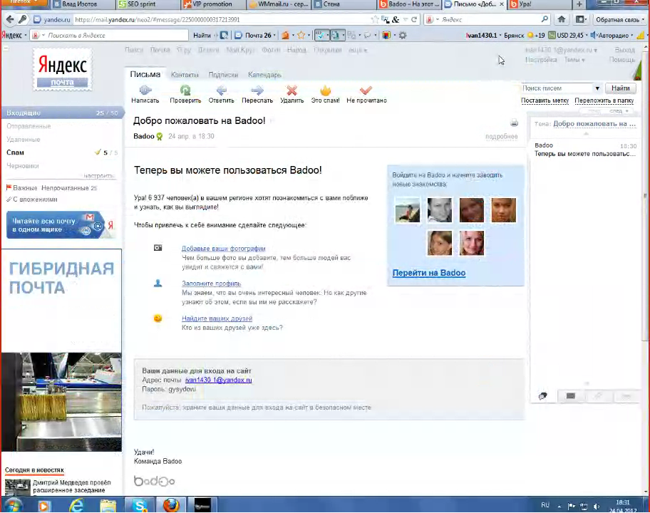This screenshot has height=513, width=650.
Task: Open the Обратная связь dropdown button
Action: click(x=620, y=19)
